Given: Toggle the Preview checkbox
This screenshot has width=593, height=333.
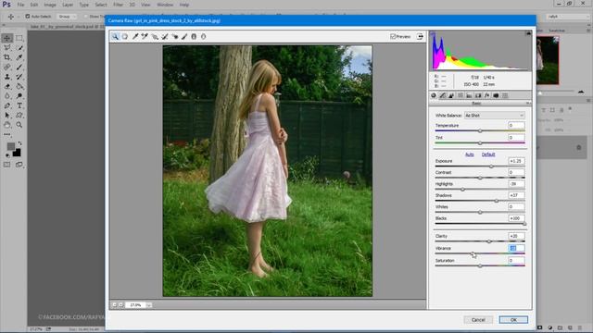Looking at the screenshot, I should (393, 37).
